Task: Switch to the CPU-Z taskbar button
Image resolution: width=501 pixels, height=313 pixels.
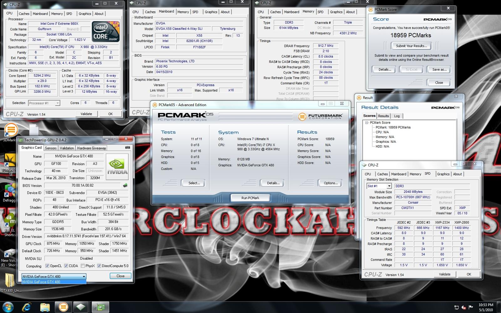Action: pyautogui.click(x=81, y=307)
